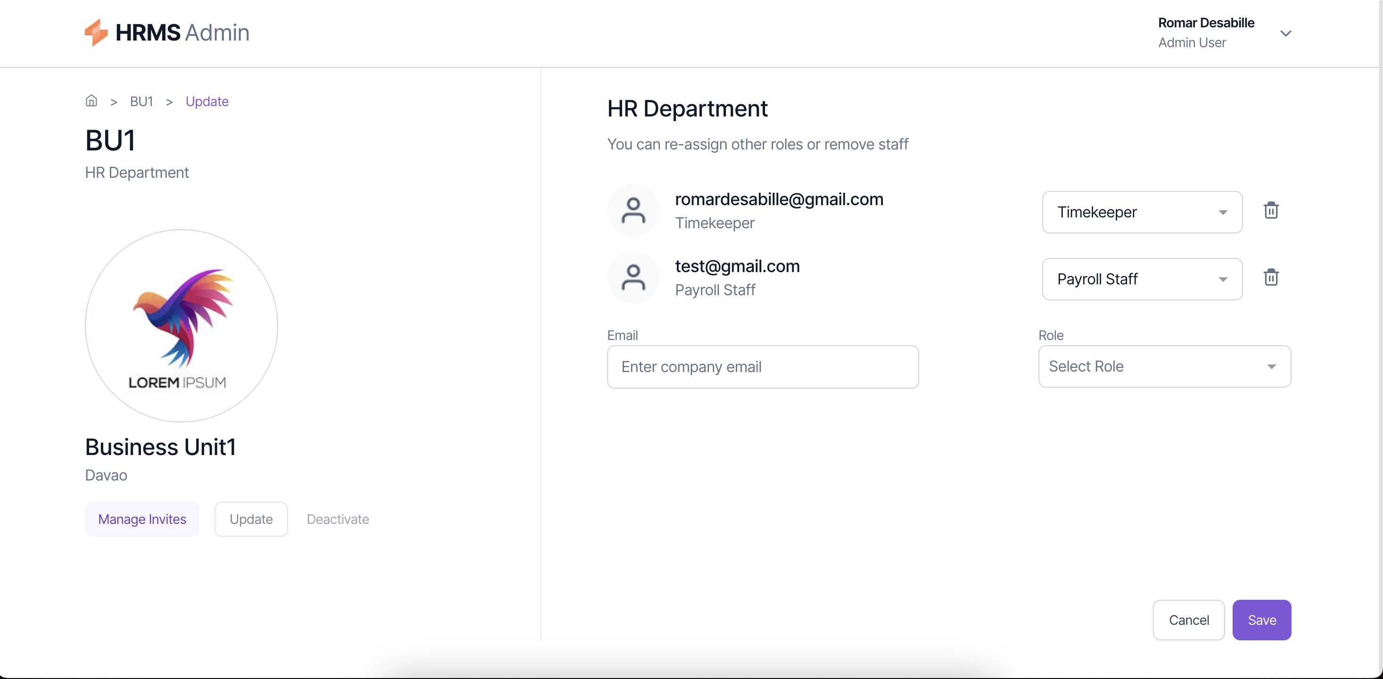Click the Romar Desabille user name
The height and width of the screenshot is (679, 1383).
pos(1206,23)
